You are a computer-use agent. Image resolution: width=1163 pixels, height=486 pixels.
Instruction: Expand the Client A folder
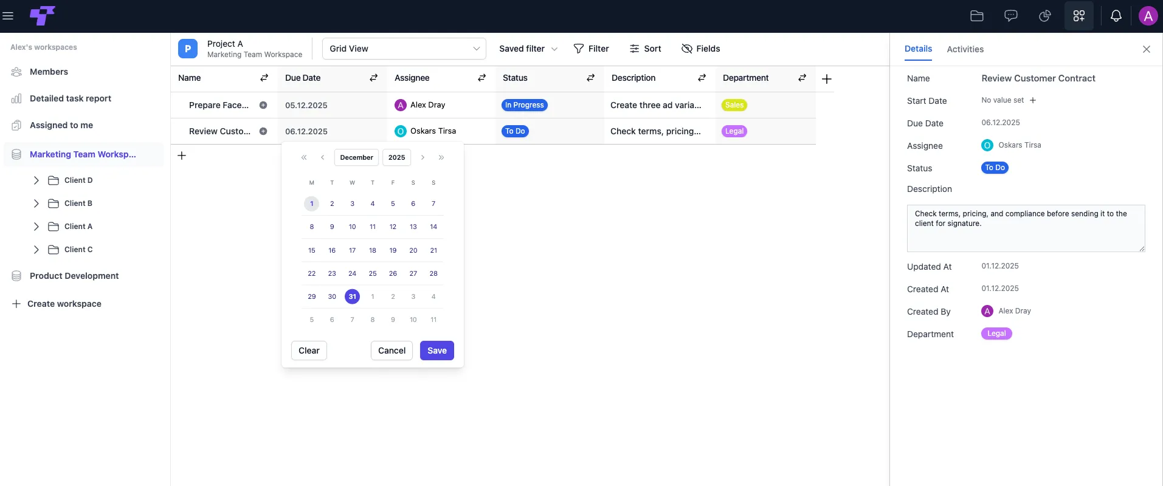36,227
